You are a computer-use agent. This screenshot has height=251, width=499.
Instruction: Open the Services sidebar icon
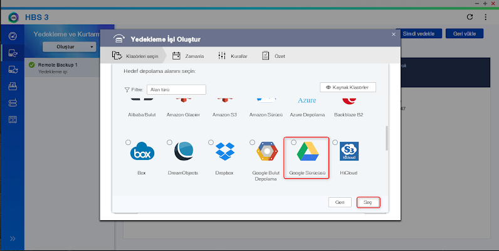pyautogui.click(x=13, y=86)
